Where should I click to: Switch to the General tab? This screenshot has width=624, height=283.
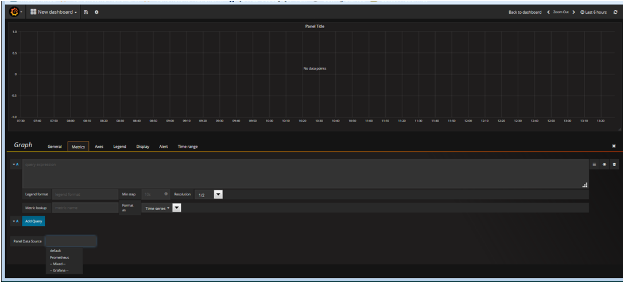coord(55,147)
